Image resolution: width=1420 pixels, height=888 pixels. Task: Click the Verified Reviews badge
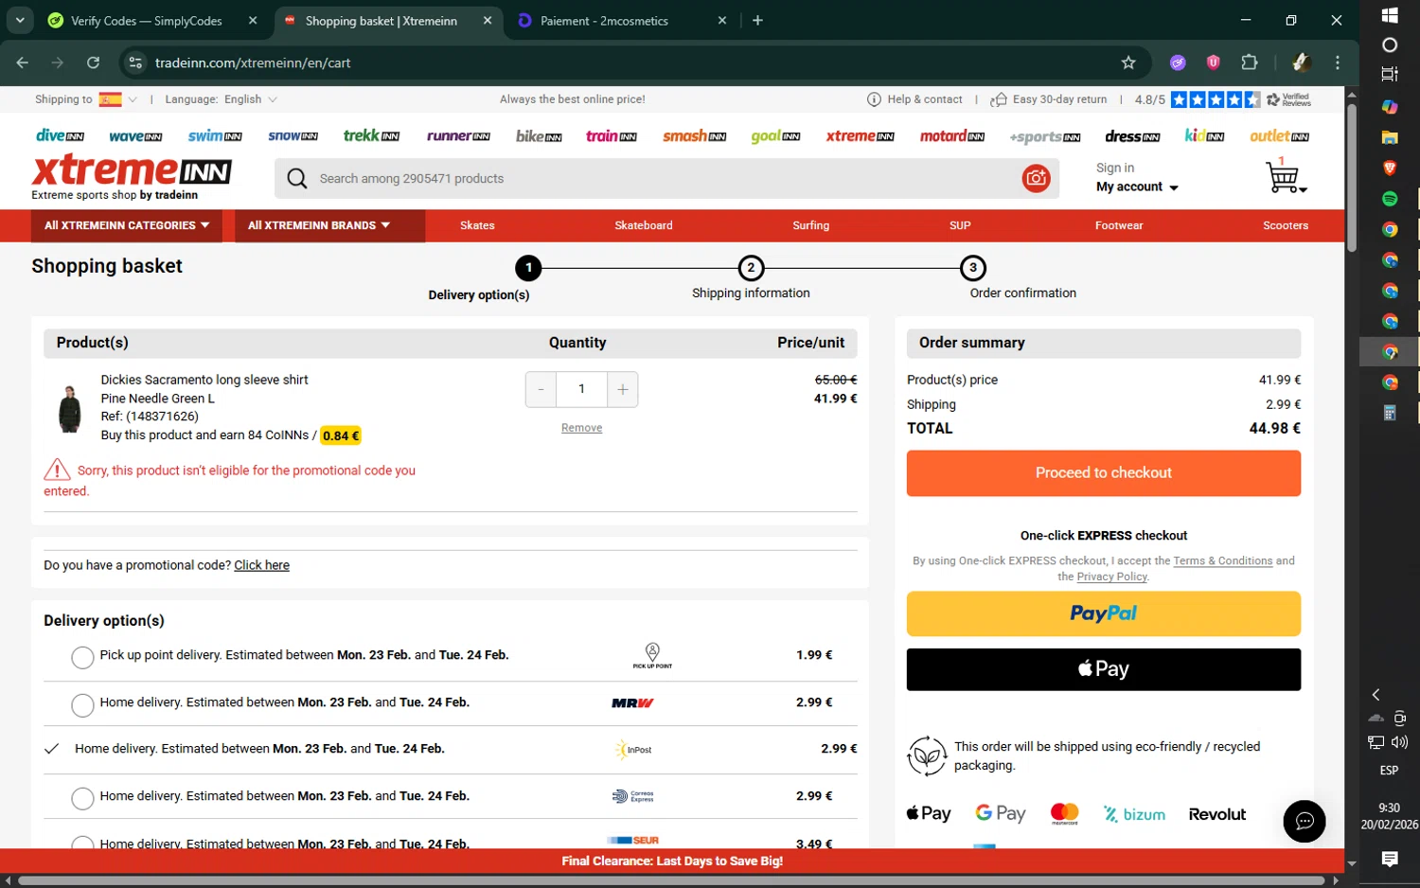point(1289,99)
